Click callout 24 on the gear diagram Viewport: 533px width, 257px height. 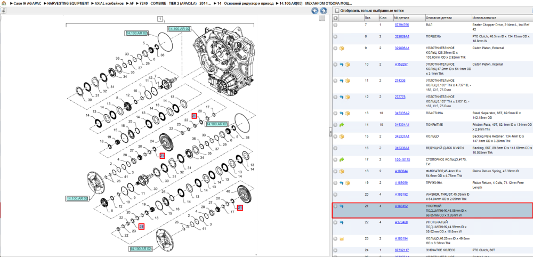pos(152,141)
